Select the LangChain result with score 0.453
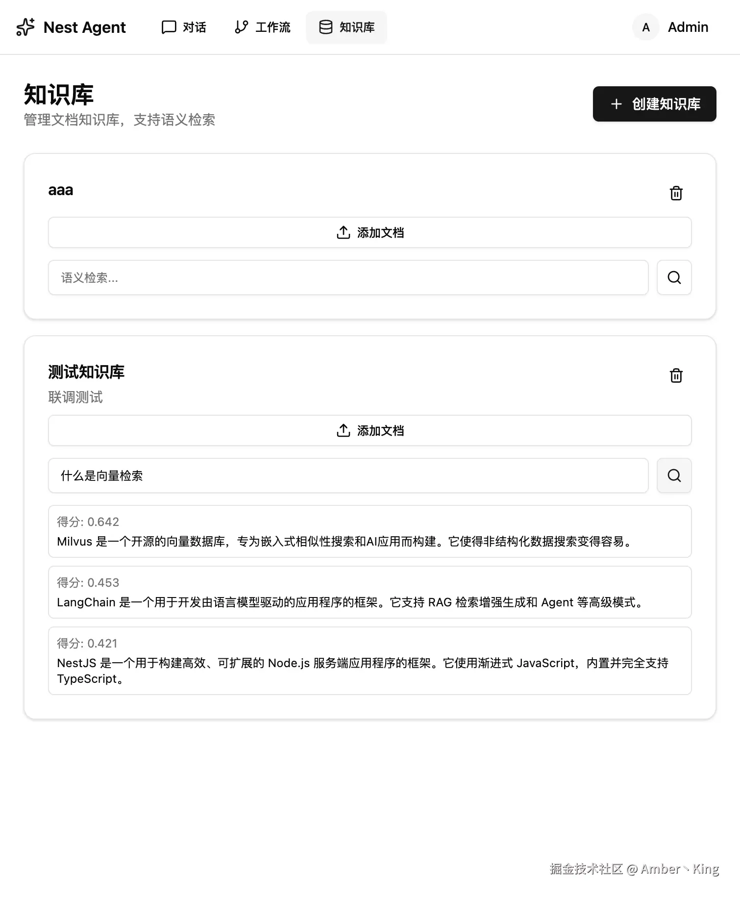Viewport: 740px width, 898px height. click(x=370, y=592)
